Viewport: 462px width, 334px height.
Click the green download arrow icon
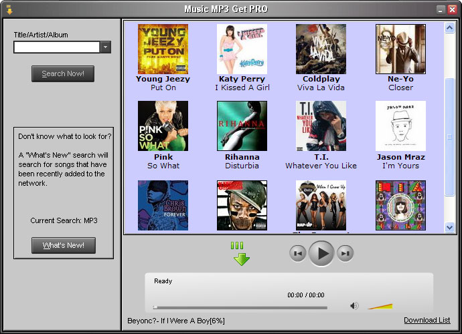coord(242,254)
